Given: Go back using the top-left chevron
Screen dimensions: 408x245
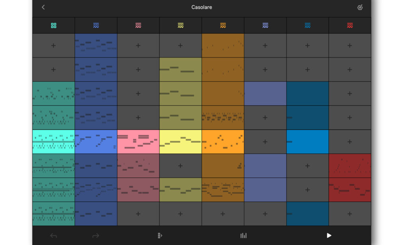Looking at the screenshot, I should pos(43,7).
